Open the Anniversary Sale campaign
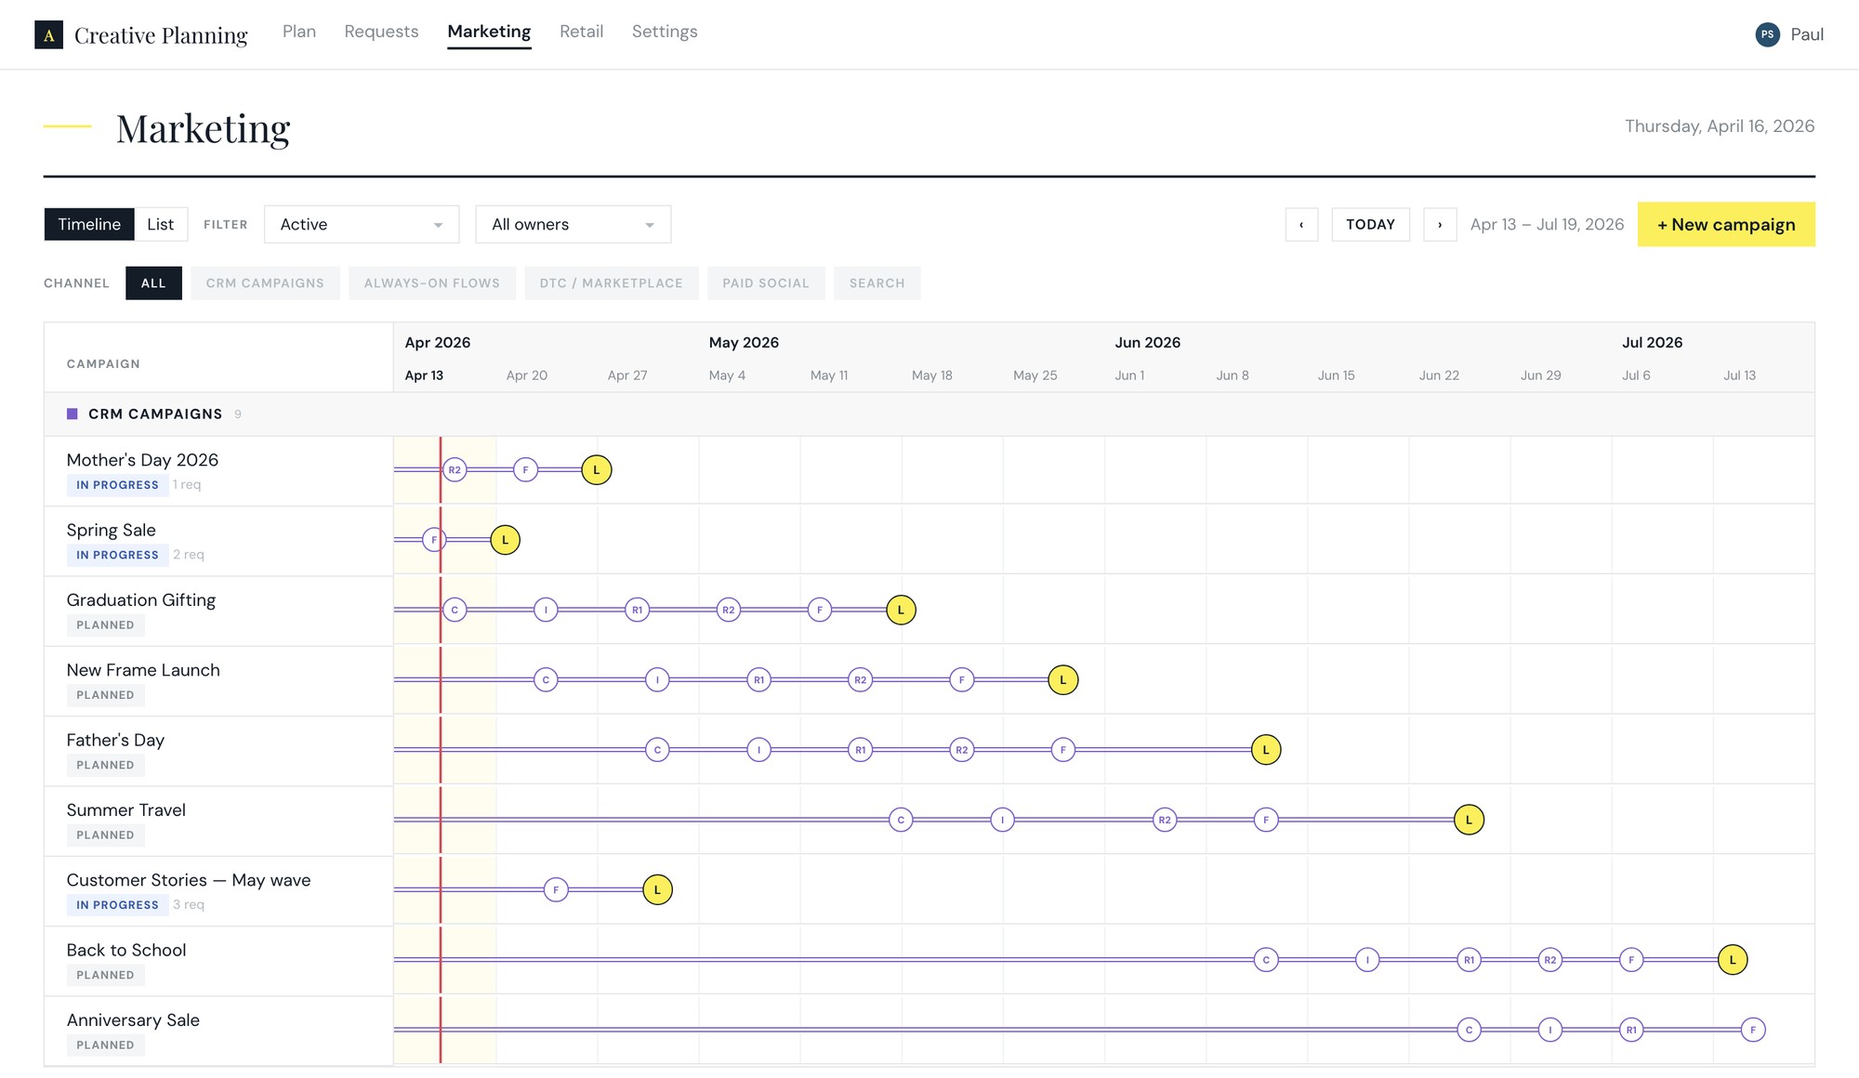Image resolution: width=1859 pixels, height=1078 pixels. [133, 1020]
